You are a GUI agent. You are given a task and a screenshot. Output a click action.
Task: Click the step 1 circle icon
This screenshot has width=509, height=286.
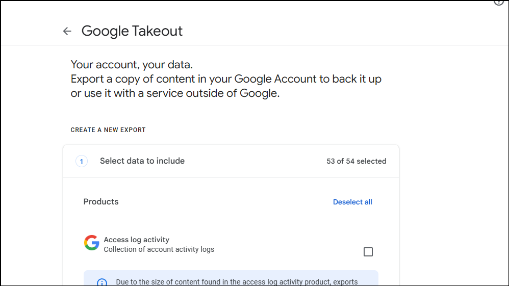click(x=82, y=161)
